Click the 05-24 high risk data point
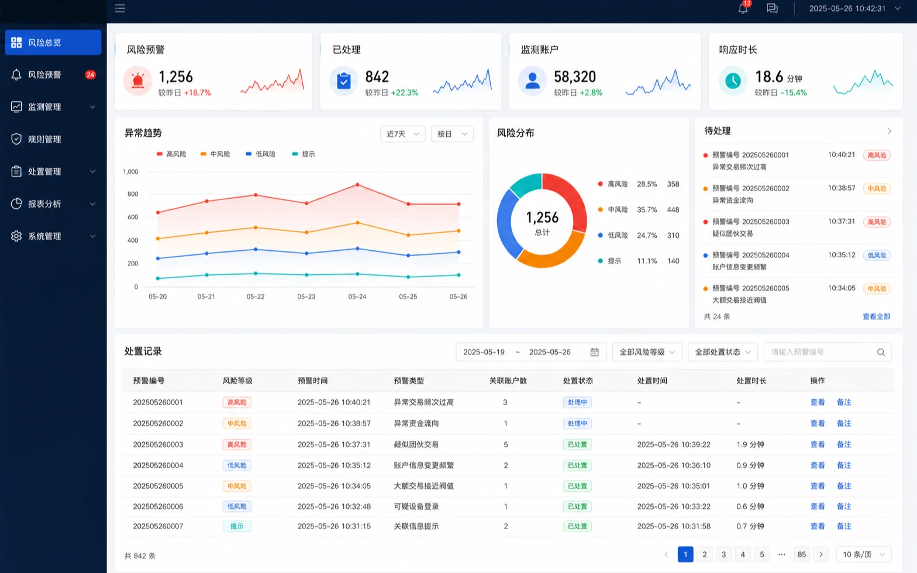This screenshot has height=573, width=917. pyautogui.click(x=357, y=185)
